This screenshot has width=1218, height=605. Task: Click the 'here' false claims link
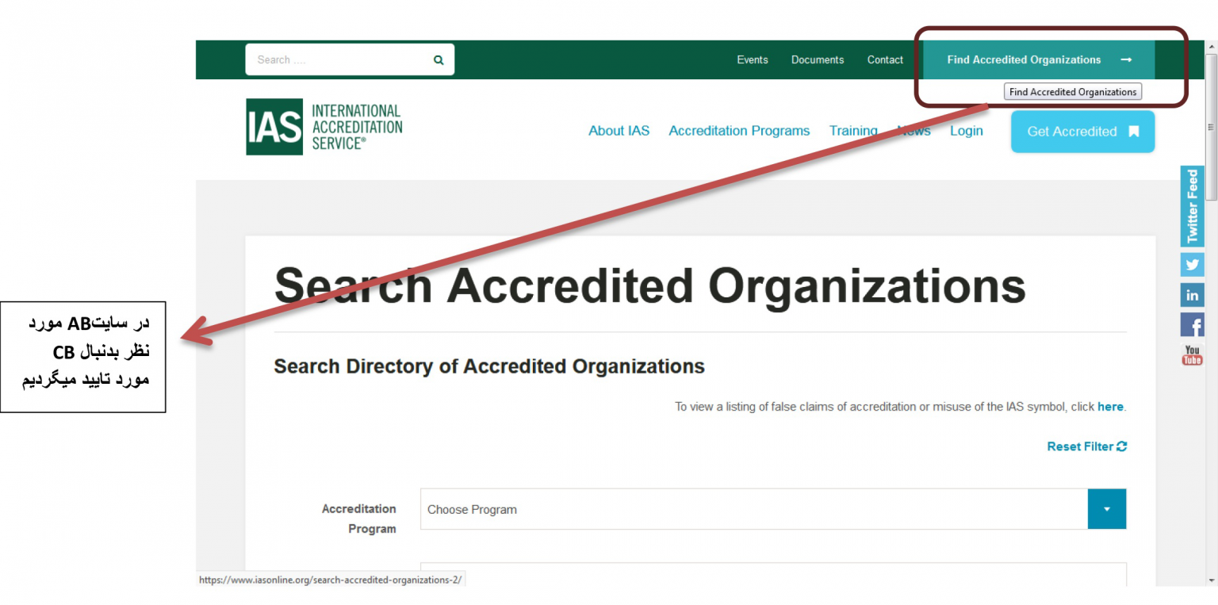pyautogui.click(x=1110, y=407)
